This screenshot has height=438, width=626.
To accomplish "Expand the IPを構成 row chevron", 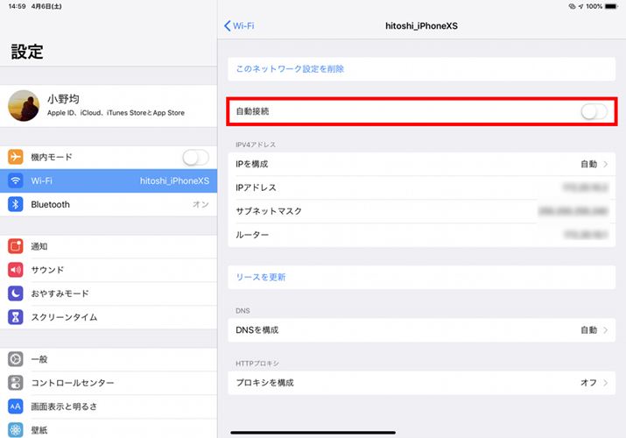I will click(x=605, y=164).
